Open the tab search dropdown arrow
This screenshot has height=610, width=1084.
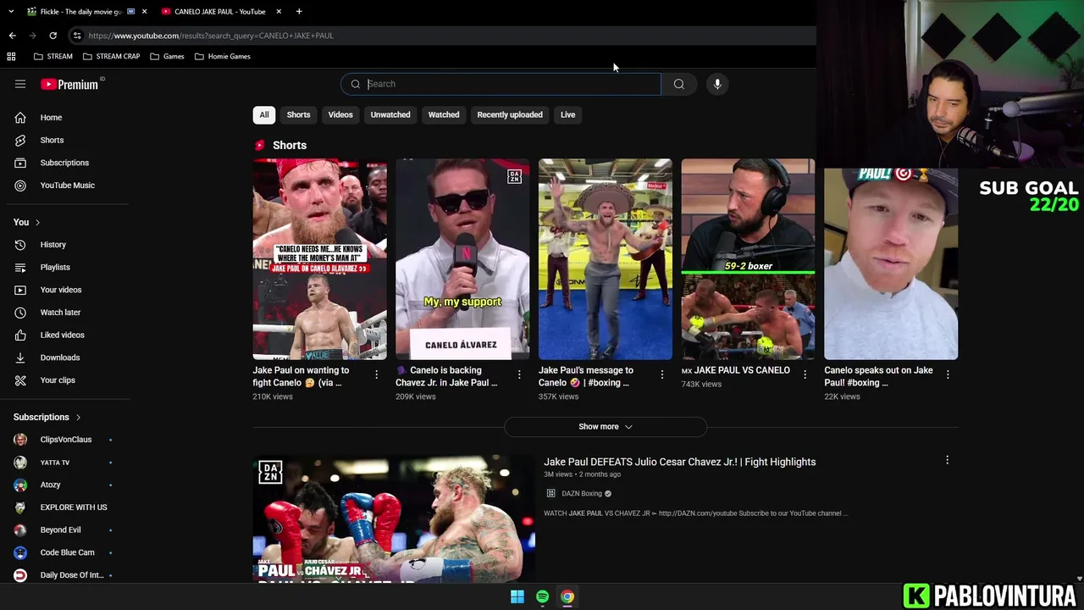coord(11,11)
